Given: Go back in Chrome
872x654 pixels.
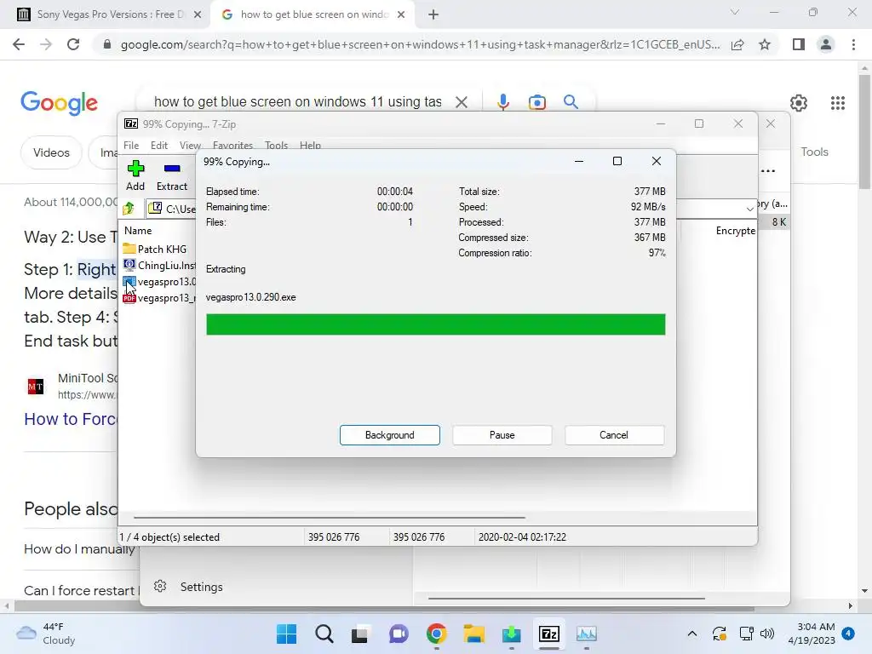Looking at the screenshot, I should 19,44.
